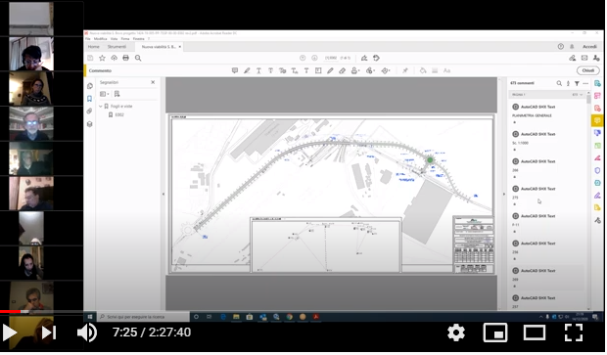Image resolution: width=607 pixels, height=355 pixels.
Task: Switch to the Strumenti tab
Action: coord(117,47)
